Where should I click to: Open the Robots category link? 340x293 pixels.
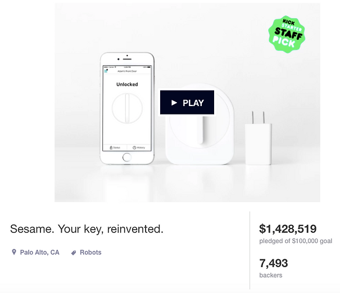(90, 252)
